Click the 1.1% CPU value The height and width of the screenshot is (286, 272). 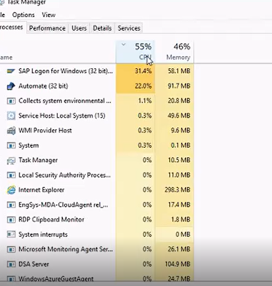145,101
